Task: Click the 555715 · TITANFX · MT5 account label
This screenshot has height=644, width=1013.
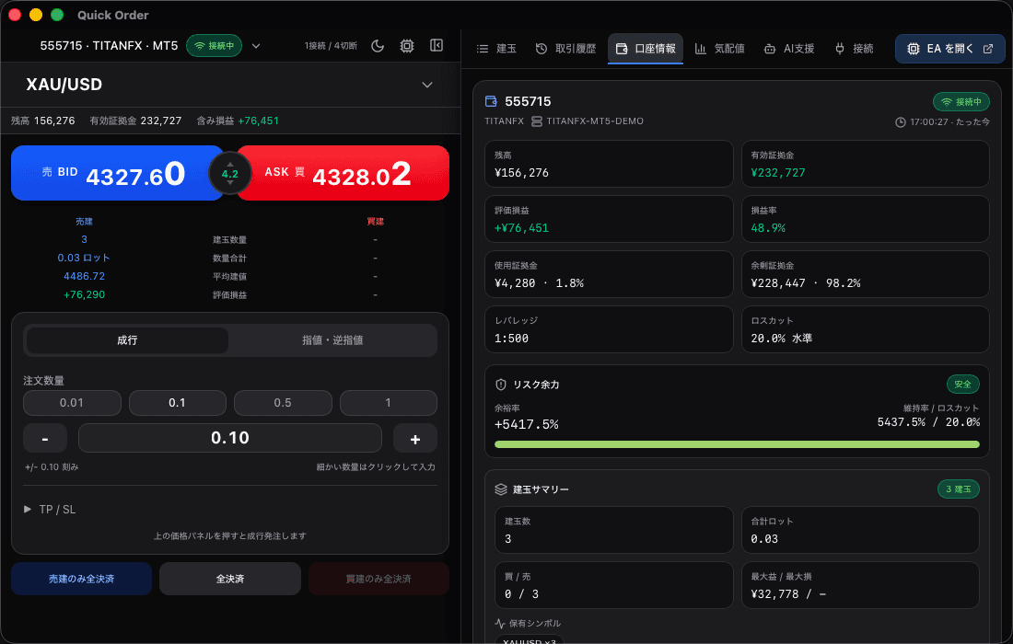Action: [109, 46]
